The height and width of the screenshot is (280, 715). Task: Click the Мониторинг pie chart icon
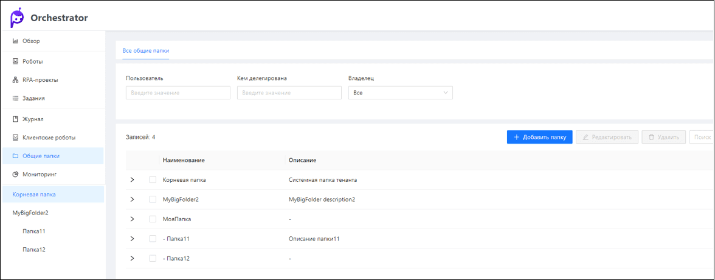(x=16, y=175)
